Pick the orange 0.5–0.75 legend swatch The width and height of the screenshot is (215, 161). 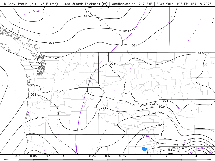[115, 160]
